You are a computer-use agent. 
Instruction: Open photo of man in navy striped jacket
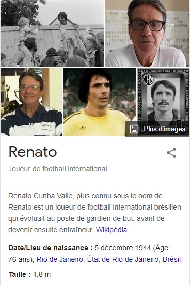pos(31,102)
